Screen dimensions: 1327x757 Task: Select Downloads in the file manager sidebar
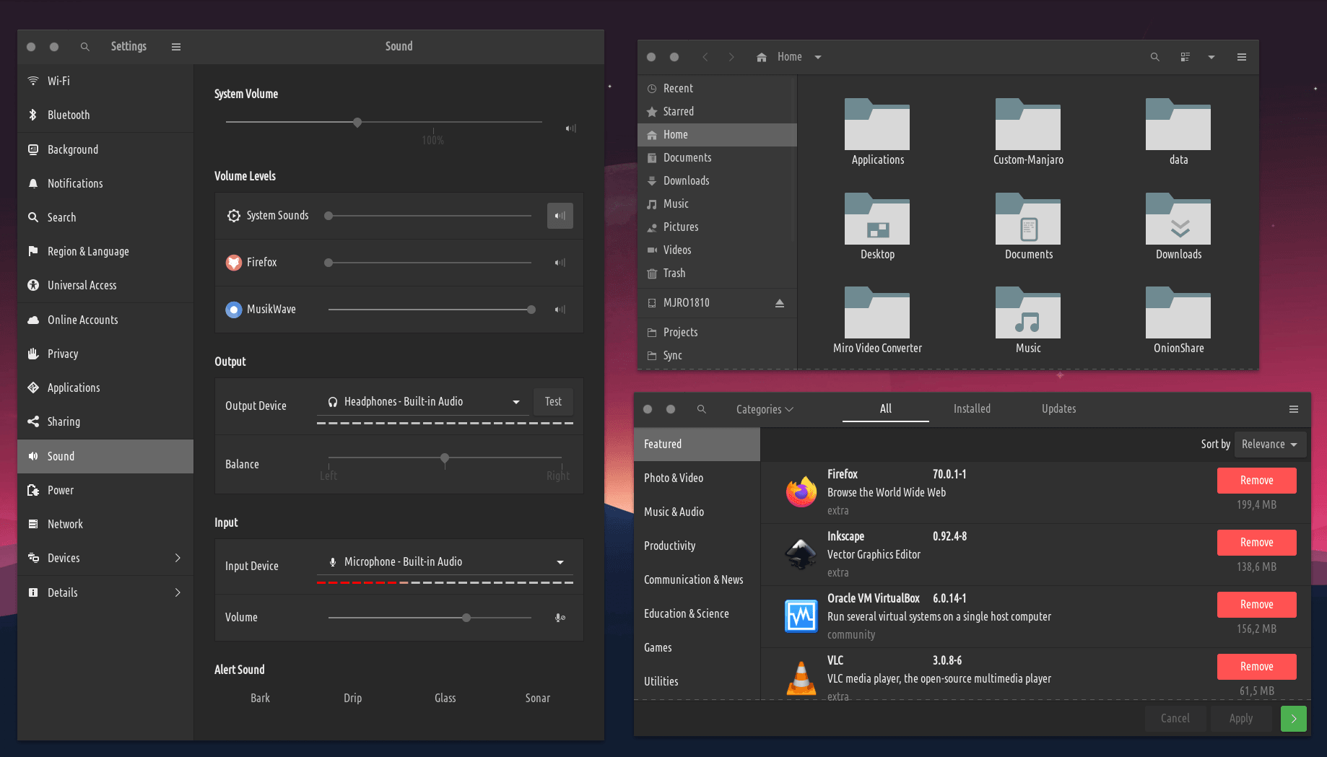(x=686, y=181)
